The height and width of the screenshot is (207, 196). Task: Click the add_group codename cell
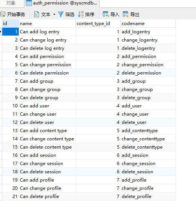[x=148, y=81]
